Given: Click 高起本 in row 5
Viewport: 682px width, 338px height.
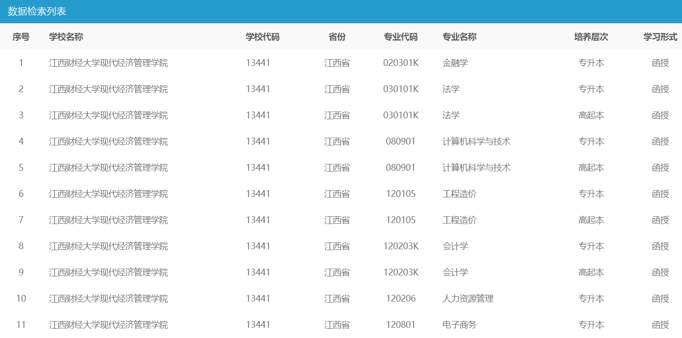Looking at the screenshot, I should click(591, 168).
